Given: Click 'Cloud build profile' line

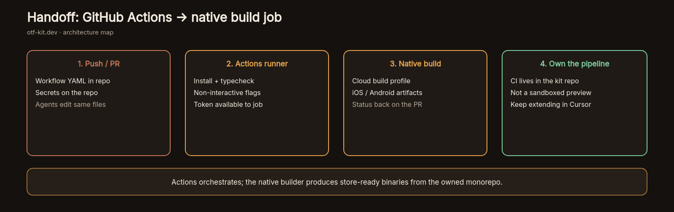Looking at the screenshot, I should [381, 81].
